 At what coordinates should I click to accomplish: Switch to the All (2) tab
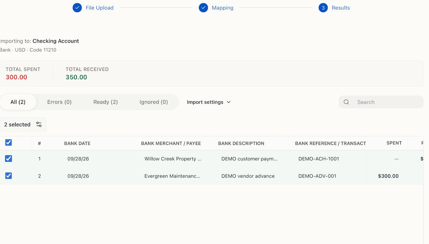coord(18,102)
